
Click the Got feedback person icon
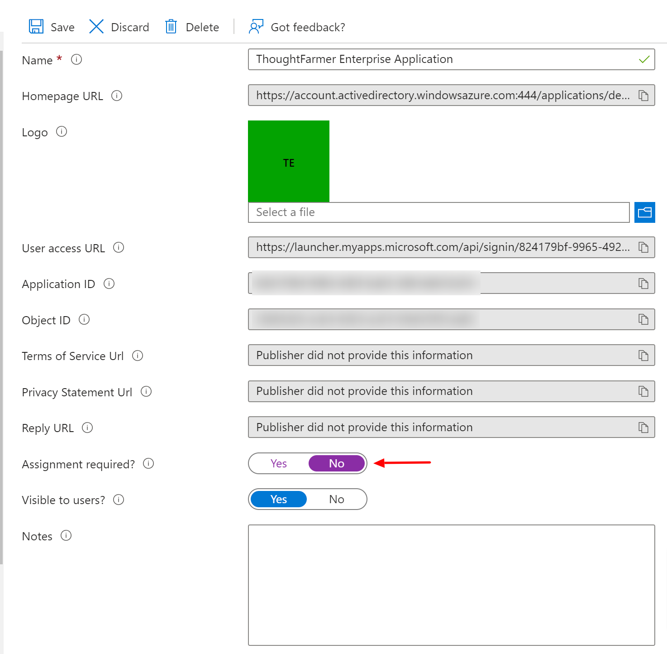pyautogui.click(x=256, y=26)
